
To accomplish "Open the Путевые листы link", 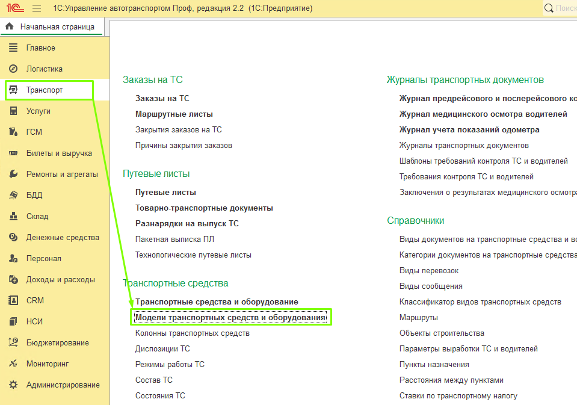I will point(165,193).
